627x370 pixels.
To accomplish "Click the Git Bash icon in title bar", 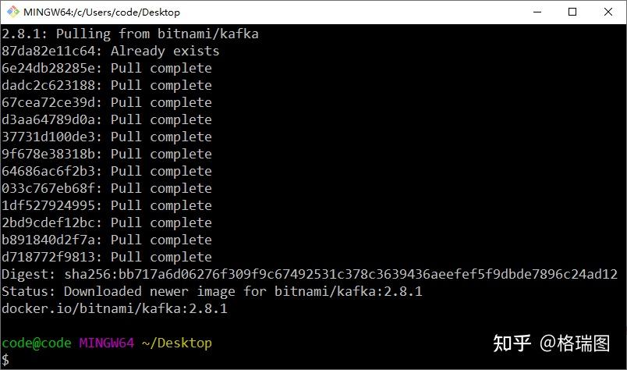I will click(x=12, y=12).
